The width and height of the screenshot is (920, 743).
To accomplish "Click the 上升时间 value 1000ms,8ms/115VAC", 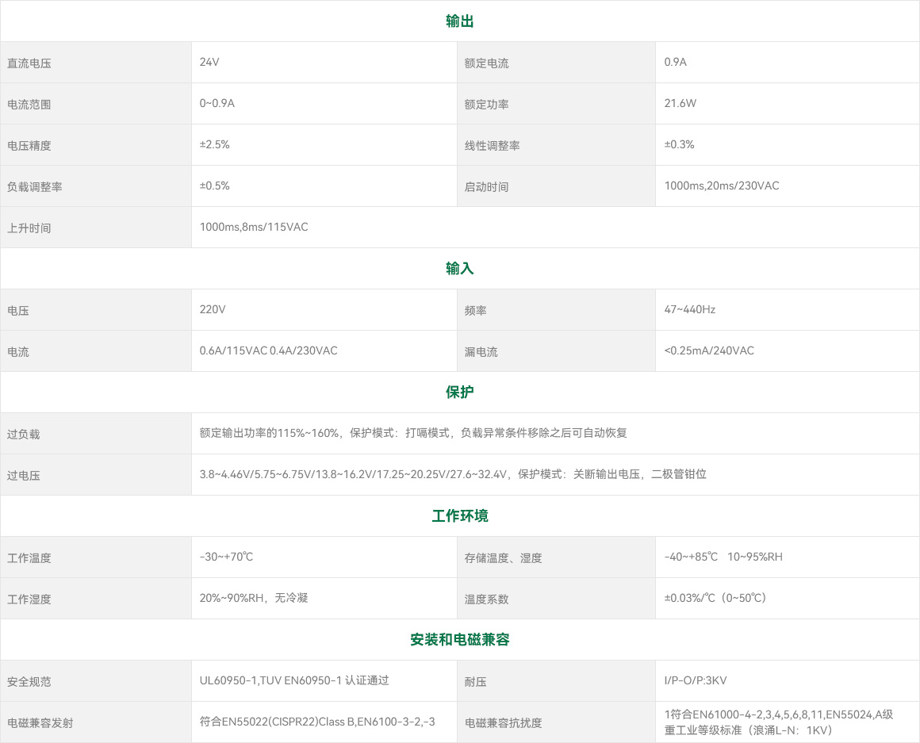I will pos(254,227).
